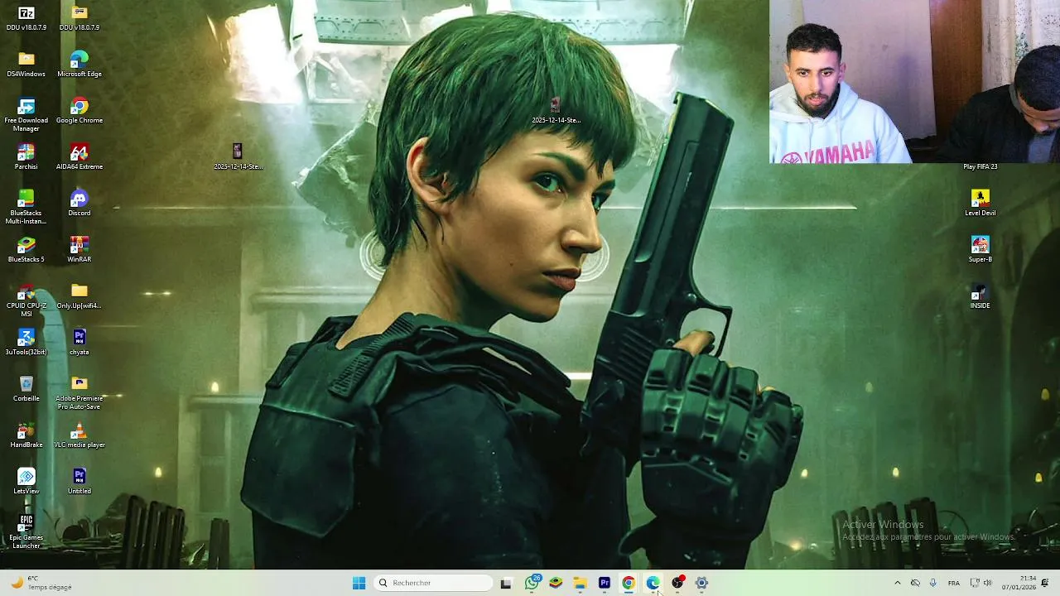Open the Parchisi game shortcut

click(26, 157)
